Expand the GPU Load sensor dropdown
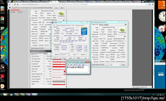The width and height of the screenshot is (166, 101). pyautogui.click(x=44, y=72)
